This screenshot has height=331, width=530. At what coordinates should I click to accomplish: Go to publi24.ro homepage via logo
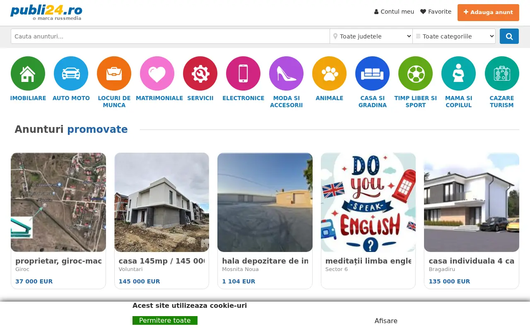click(x=46, y=12)
